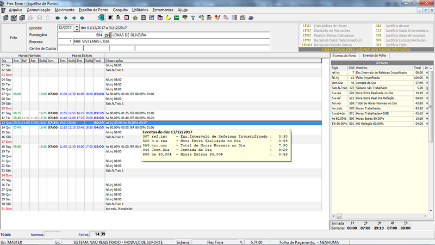Go to the first record arrow
This screenshot has height=245, width=435.
point(58,18)
